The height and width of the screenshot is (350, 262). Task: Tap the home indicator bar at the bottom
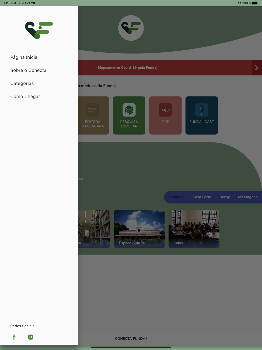pyautogui.click(x=131, y=347)
